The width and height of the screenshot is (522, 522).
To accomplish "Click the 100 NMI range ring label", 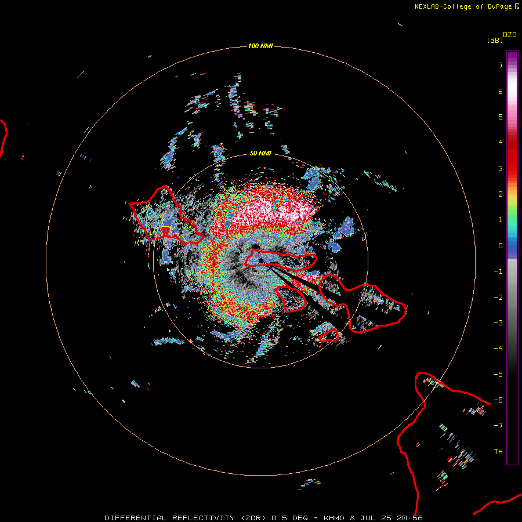I will pos(260,46).
